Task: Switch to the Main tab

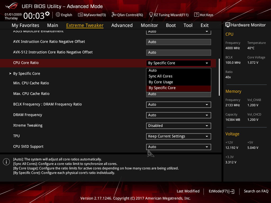Action: click(x=53, y=25)
